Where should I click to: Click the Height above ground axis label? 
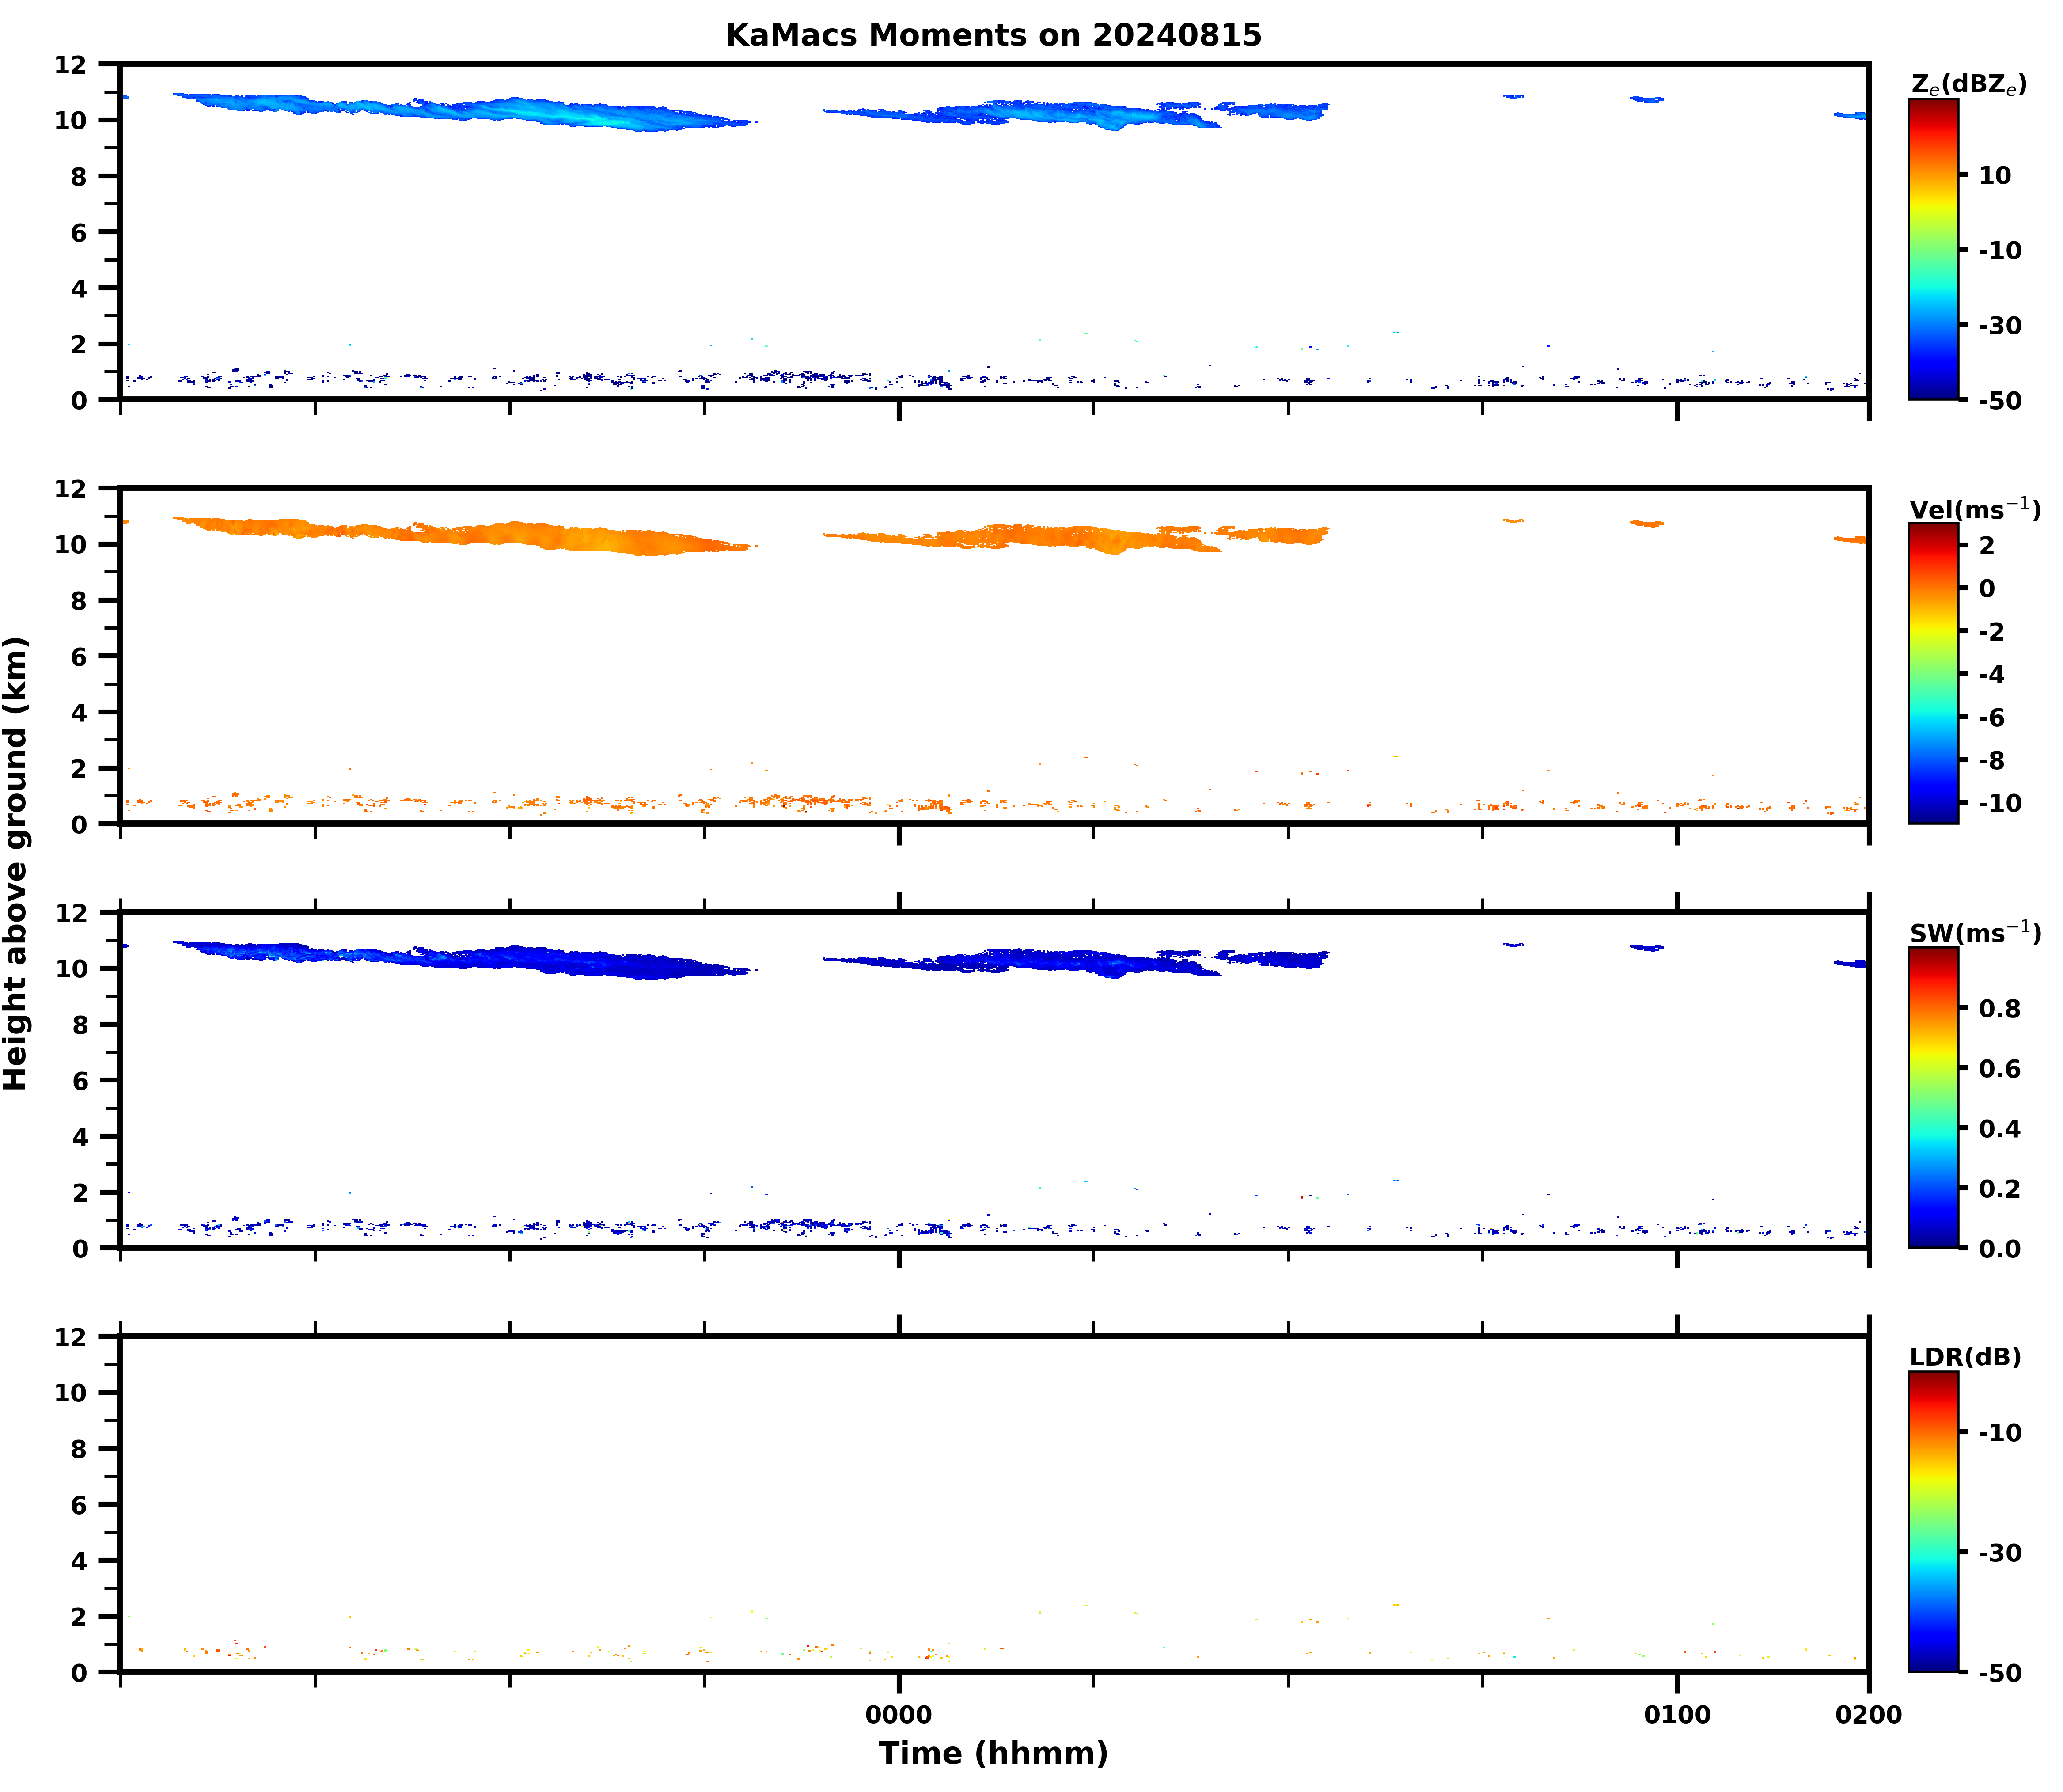(16, 864)
